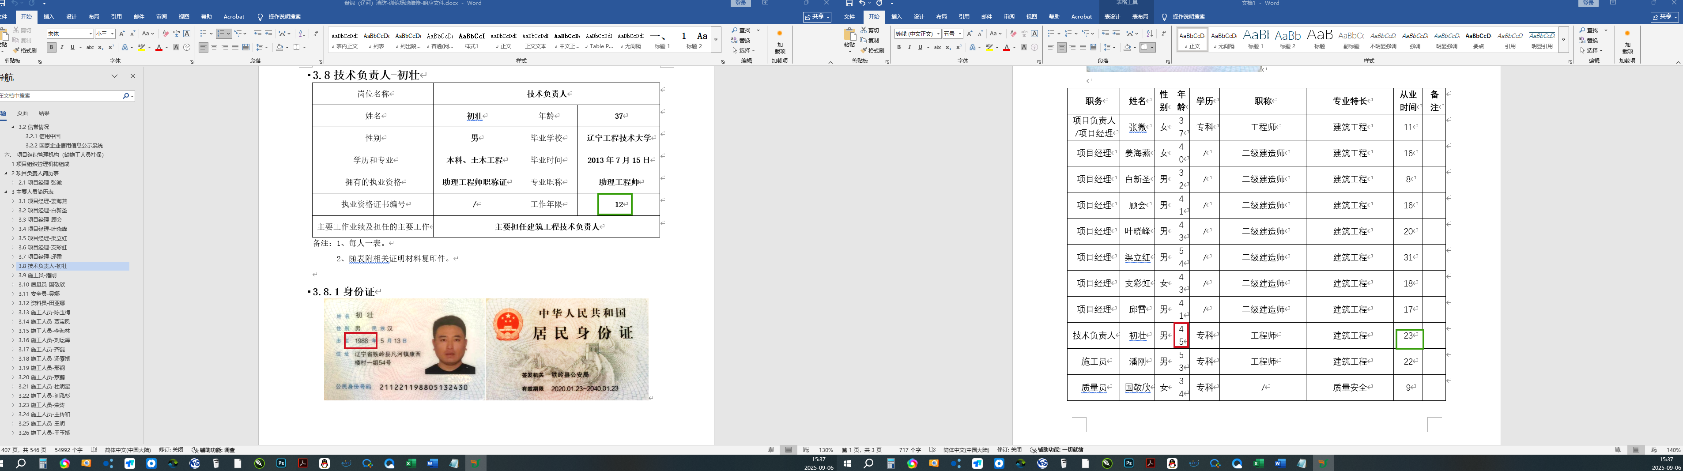Click the Add-ins button in left Word window
The height and width of the screenshot is (471, 1683).
coord(779,41)
